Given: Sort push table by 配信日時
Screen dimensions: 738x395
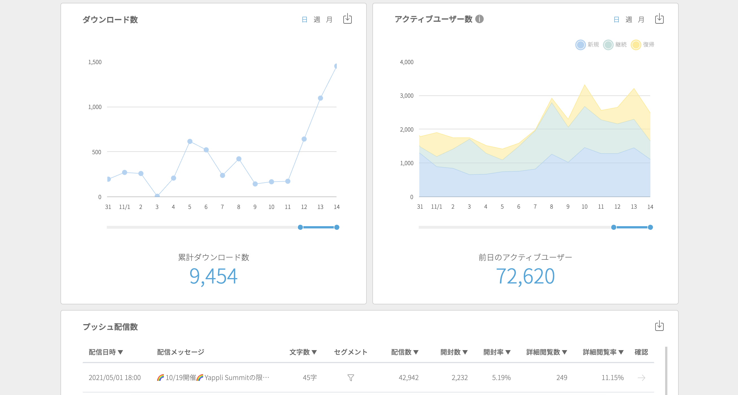Looking at the screenshot, I should [106, 352].
